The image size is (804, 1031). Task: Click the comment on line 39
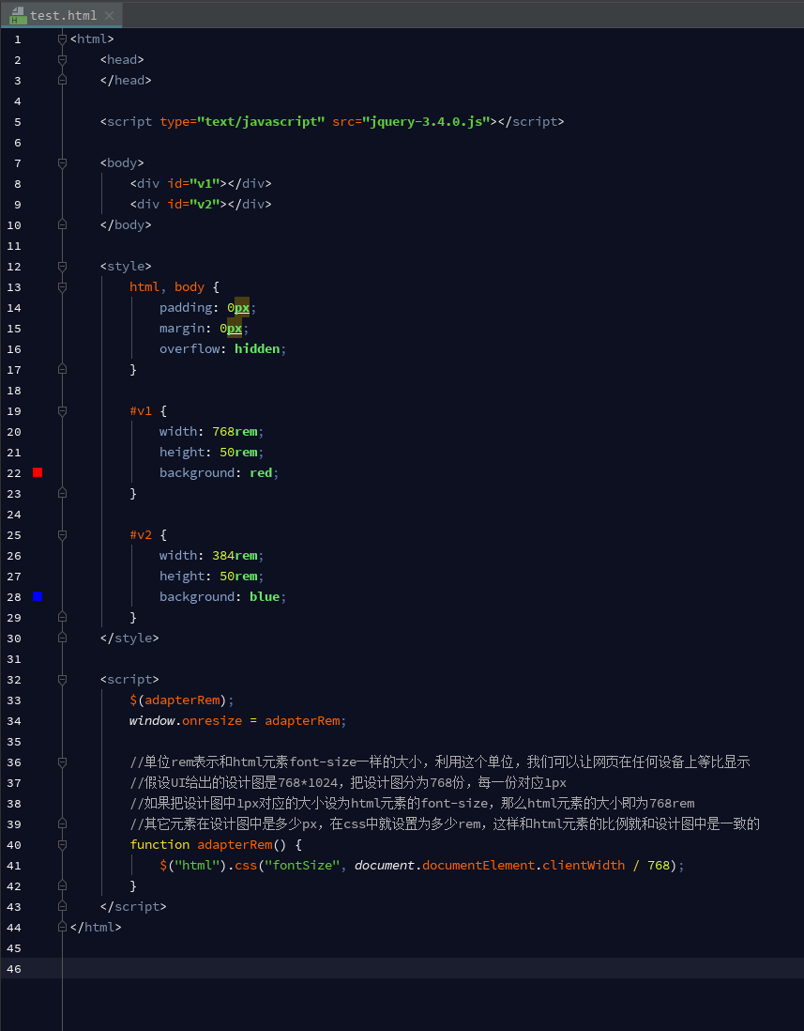[x=445, y=823]
